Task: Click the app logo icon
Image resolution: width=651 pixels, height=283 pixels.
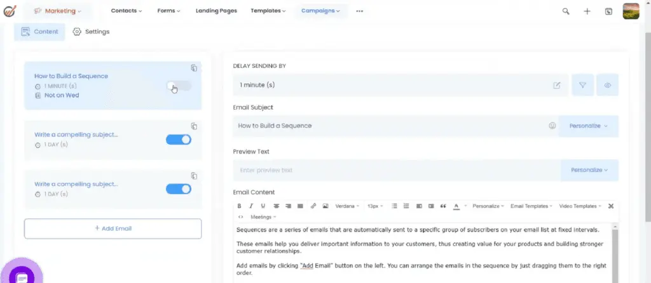Action: click(x=10, y=11)
